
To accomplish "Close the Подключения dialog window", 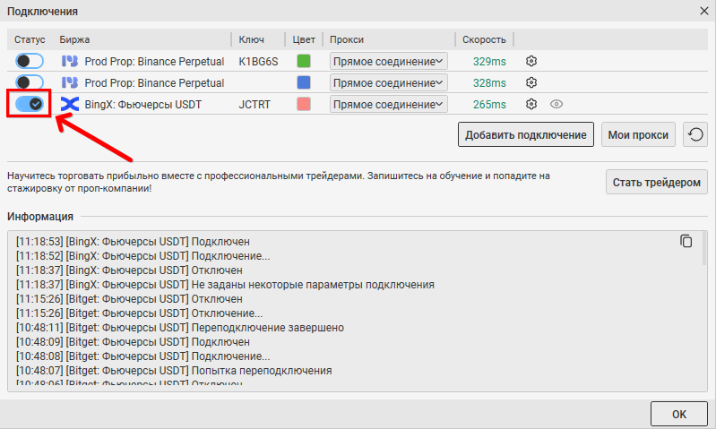I will point(703,11).
